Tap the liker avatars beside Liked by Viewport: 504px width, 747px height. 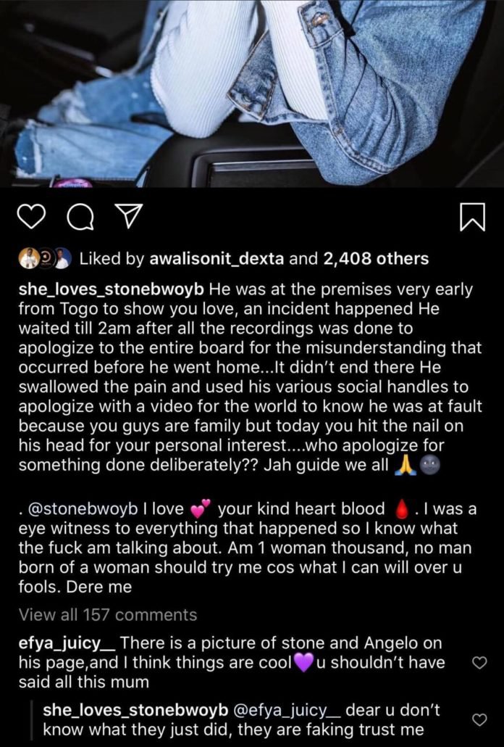[x=45, y=259]
